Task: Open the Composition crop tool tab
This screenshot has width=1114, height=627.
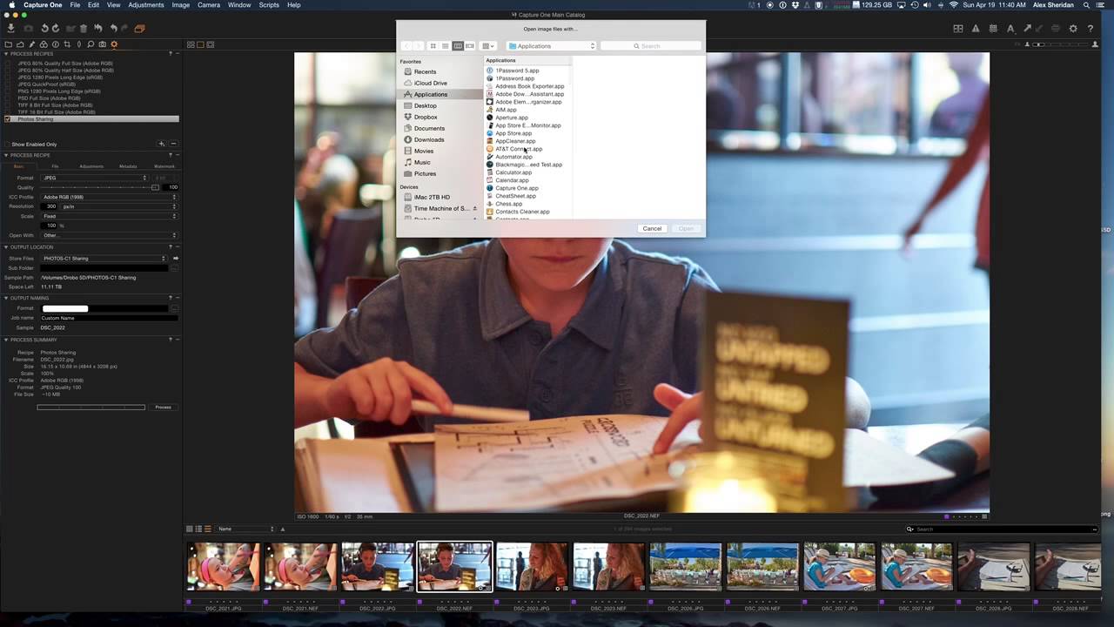Action: pos(67,44)
